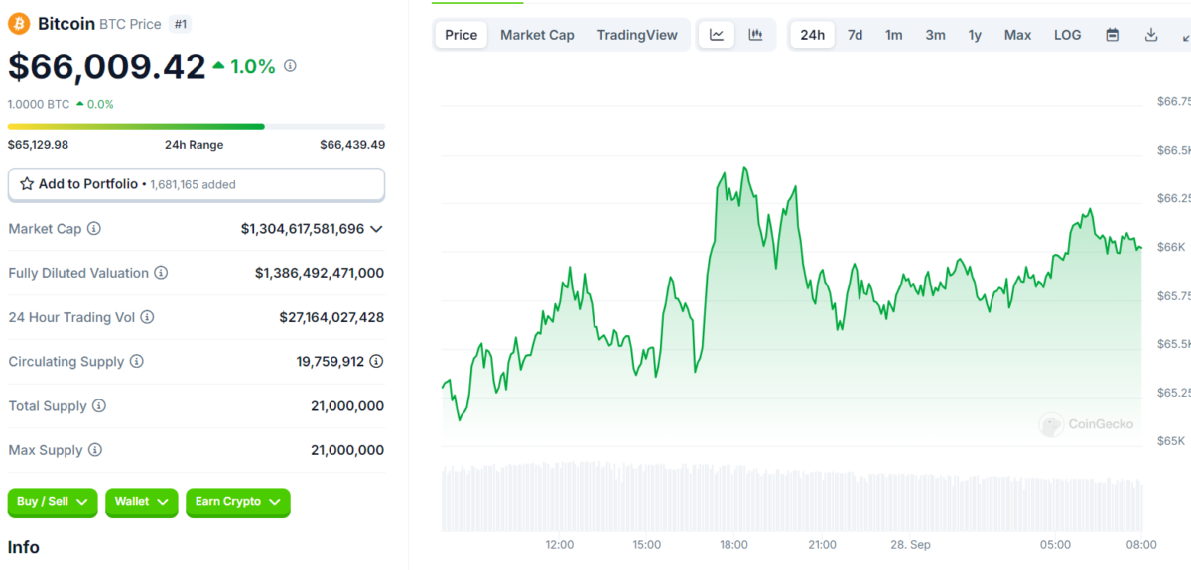This screenshot has width=1191, height=570.
Task: Set the chart range to 7d
Action: pyautogui.click(x=855, y=35)
